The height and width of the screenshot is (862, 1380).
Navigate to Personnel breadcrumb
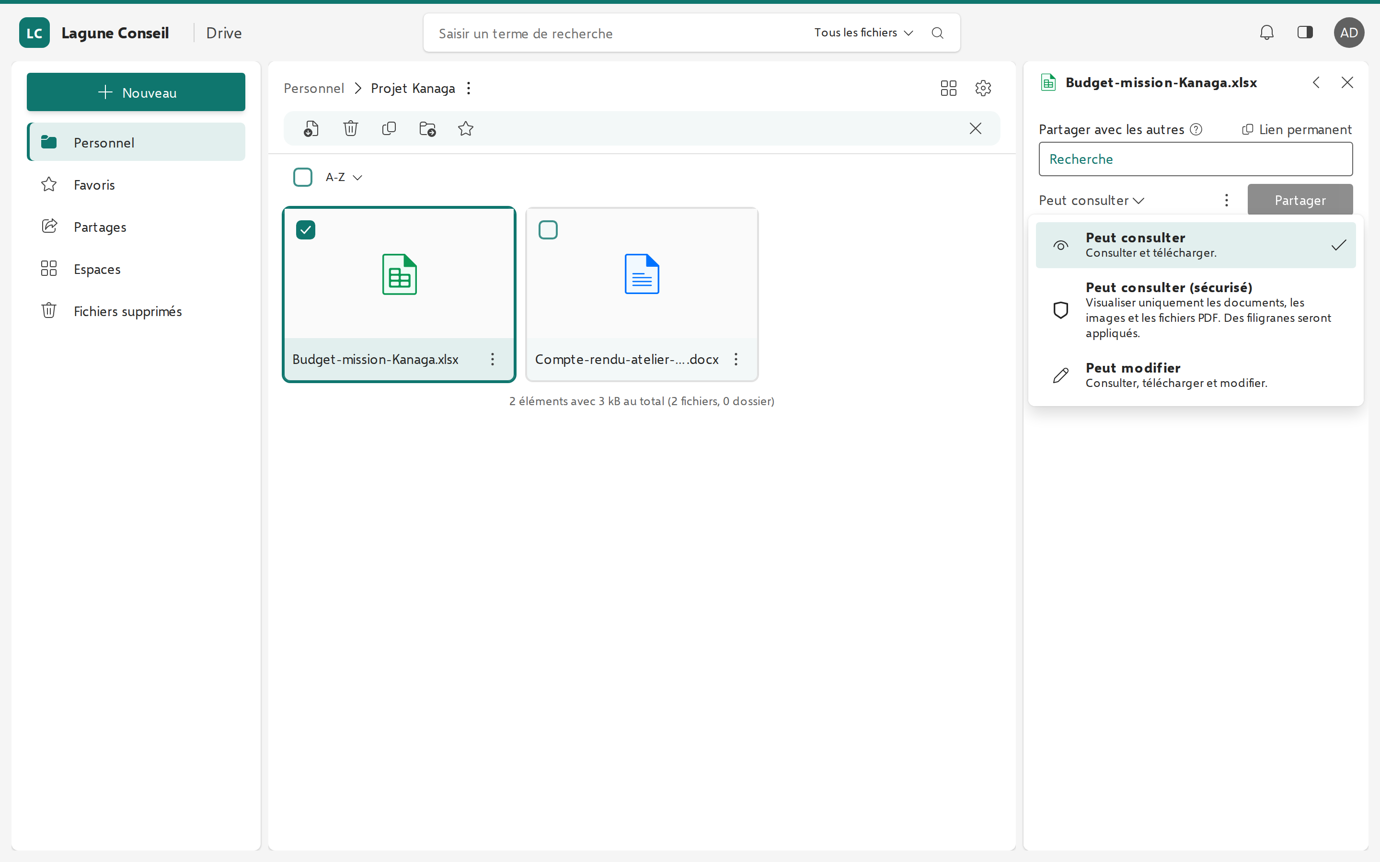tap(314, 89)
